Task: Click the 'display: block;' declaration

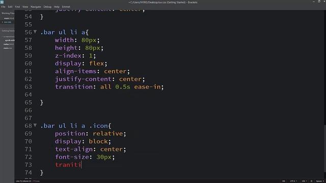Action: 83,141
